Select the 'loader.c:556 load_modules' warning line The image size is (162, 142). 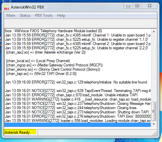(x=78, y=121)
